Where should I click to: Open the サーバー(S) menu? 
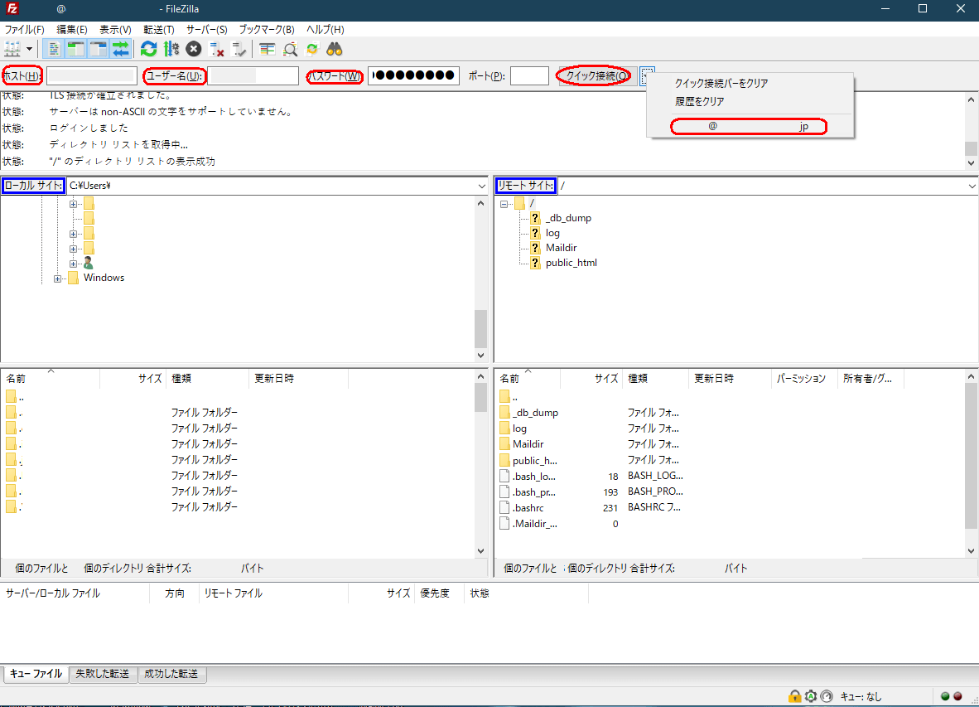[207, 29]
